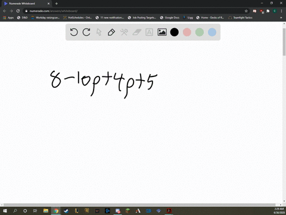Select the eraser tool
Screen dimensions: 286x215
click(137, 32)
